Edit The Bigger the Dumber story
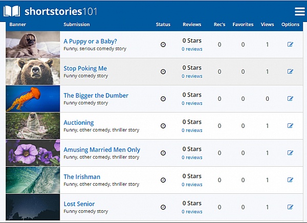Image resolution: width=307 pixels, height=223 pixels. click(290, 99)
